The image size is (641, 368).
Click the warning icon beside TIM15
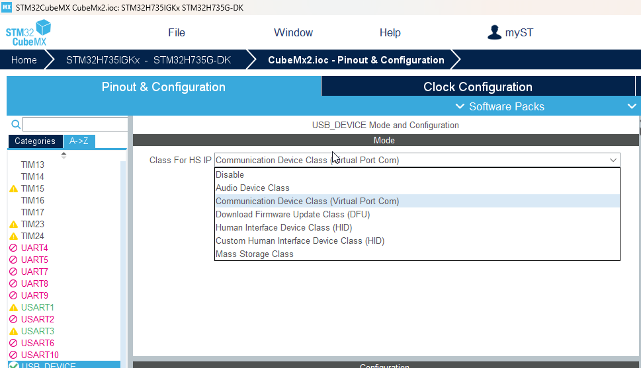point(13,189)
